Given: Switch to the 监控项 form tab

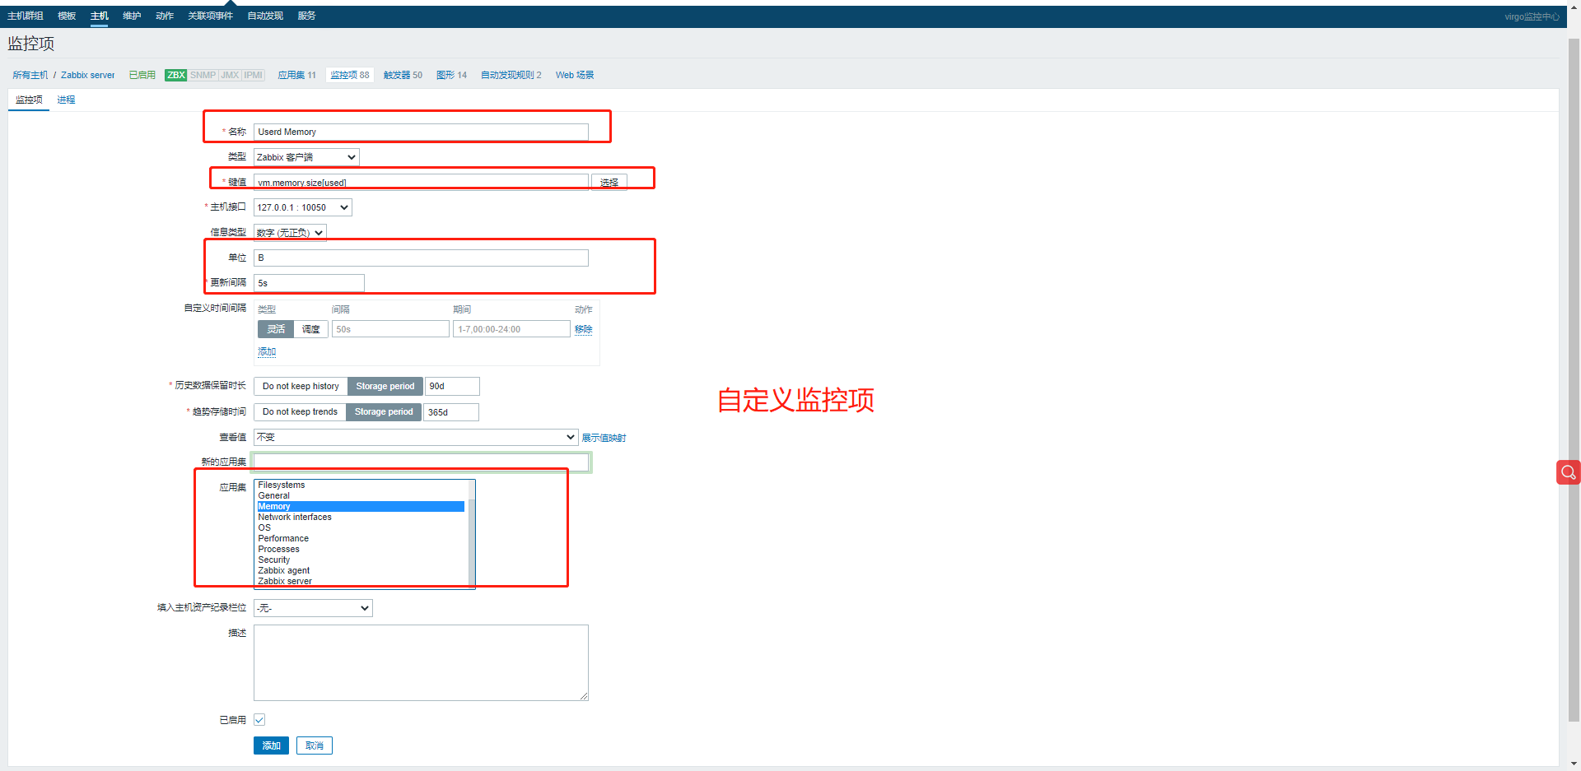Looking at the screenshot, I should (29, 100).
